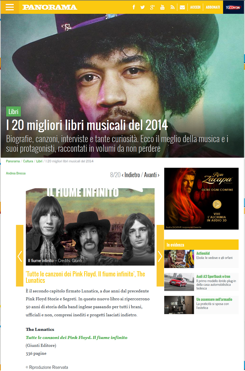
Task: Click the 'I 20 migliori libri musicali del 2014' headline
Action: pos(87,125)
